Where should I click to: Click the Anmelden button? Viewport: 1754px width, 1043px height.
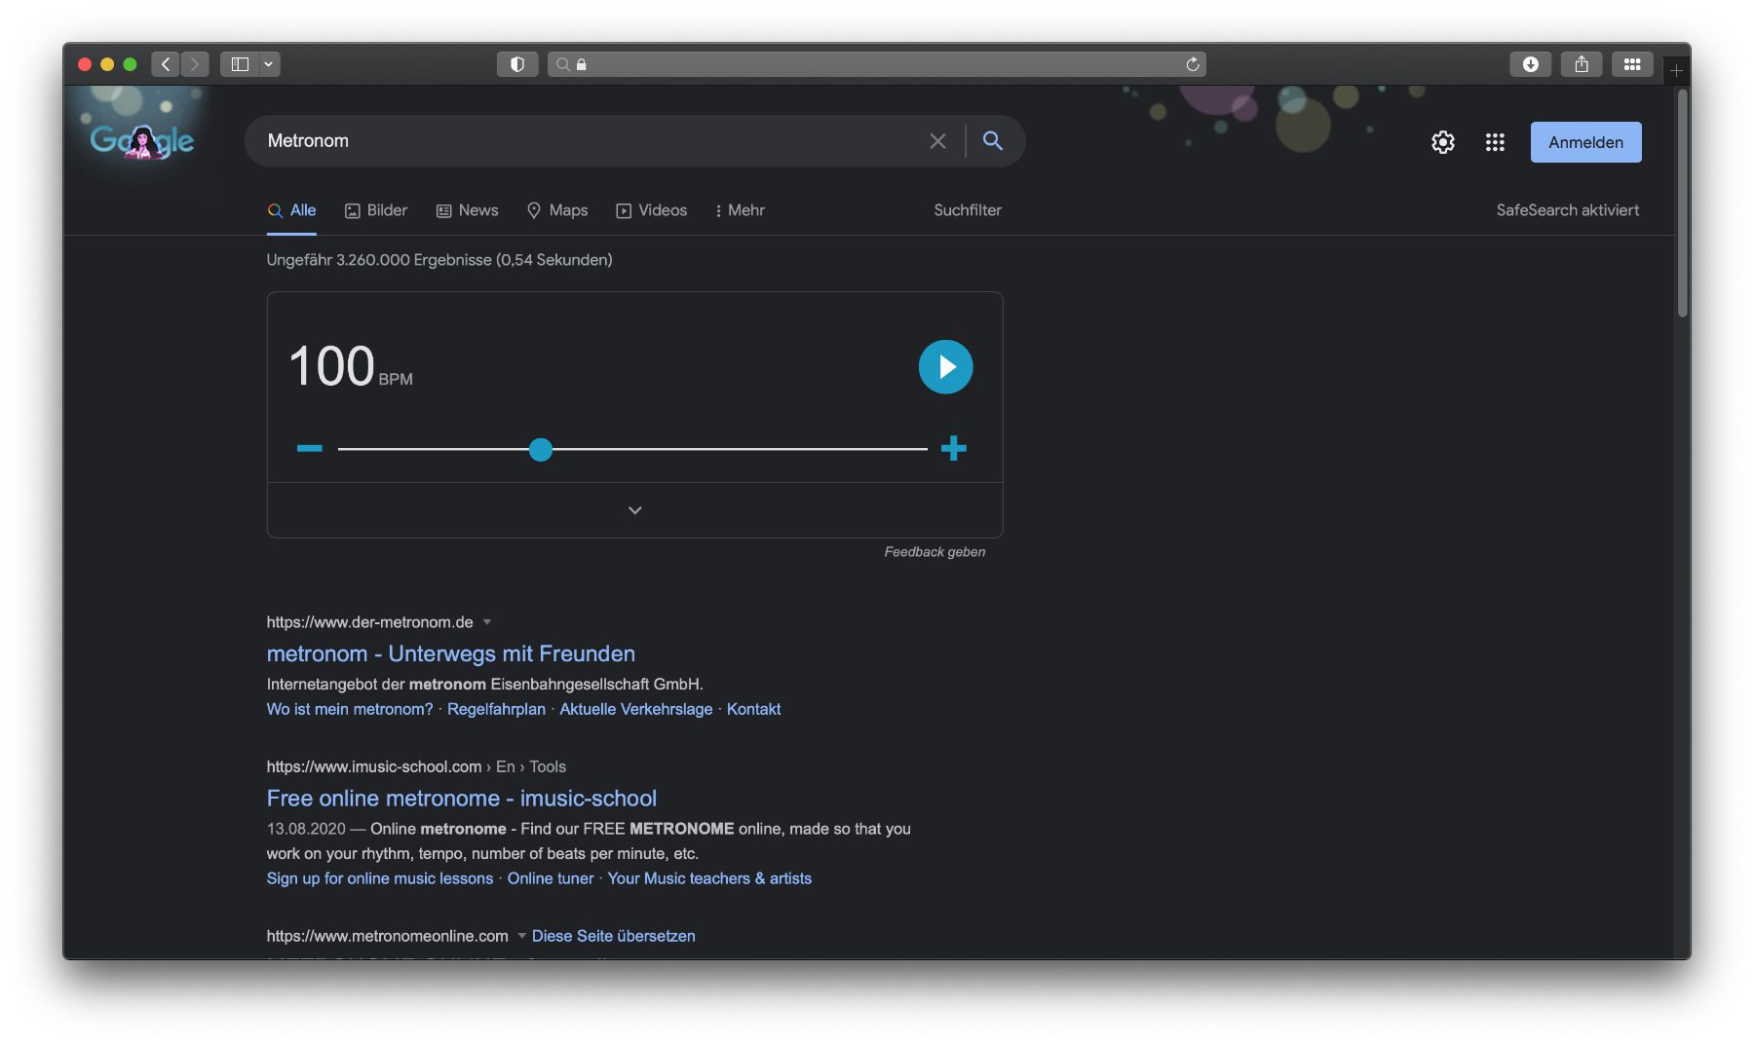coord(1585,142)
